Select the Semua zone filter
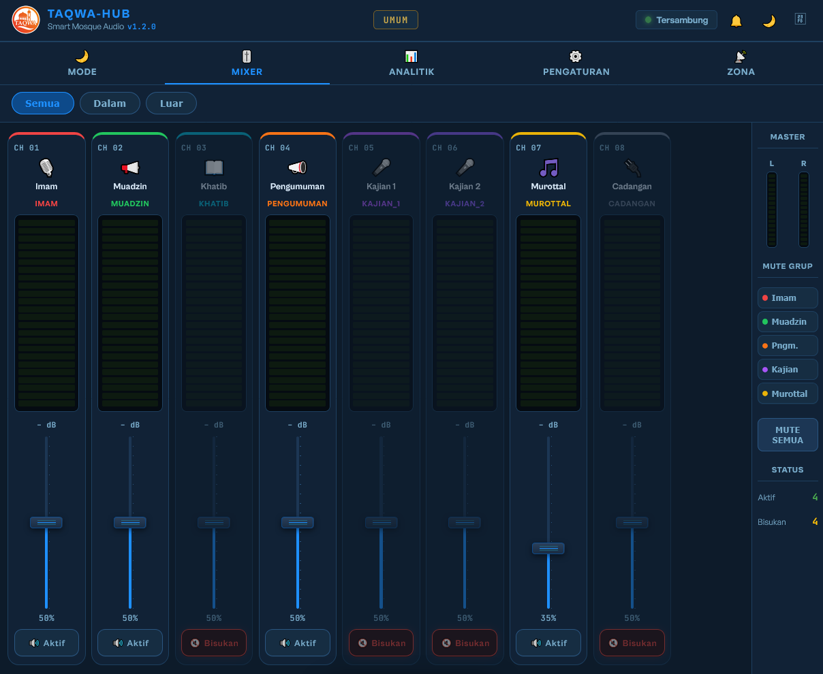The image size is (823, 674). [x=42, y=103]
